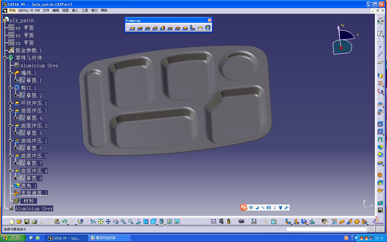Open the 编辑 menu
Image resolution: width=387 pixels, height=242 pixels.
click(x=56, y=10)
